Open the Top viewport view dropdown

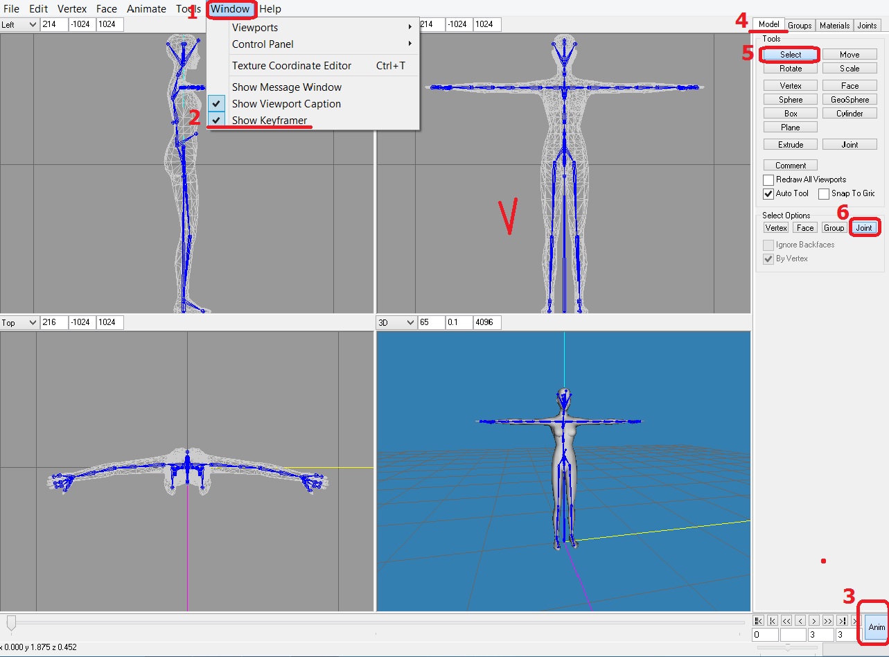[x=19, y=323]
